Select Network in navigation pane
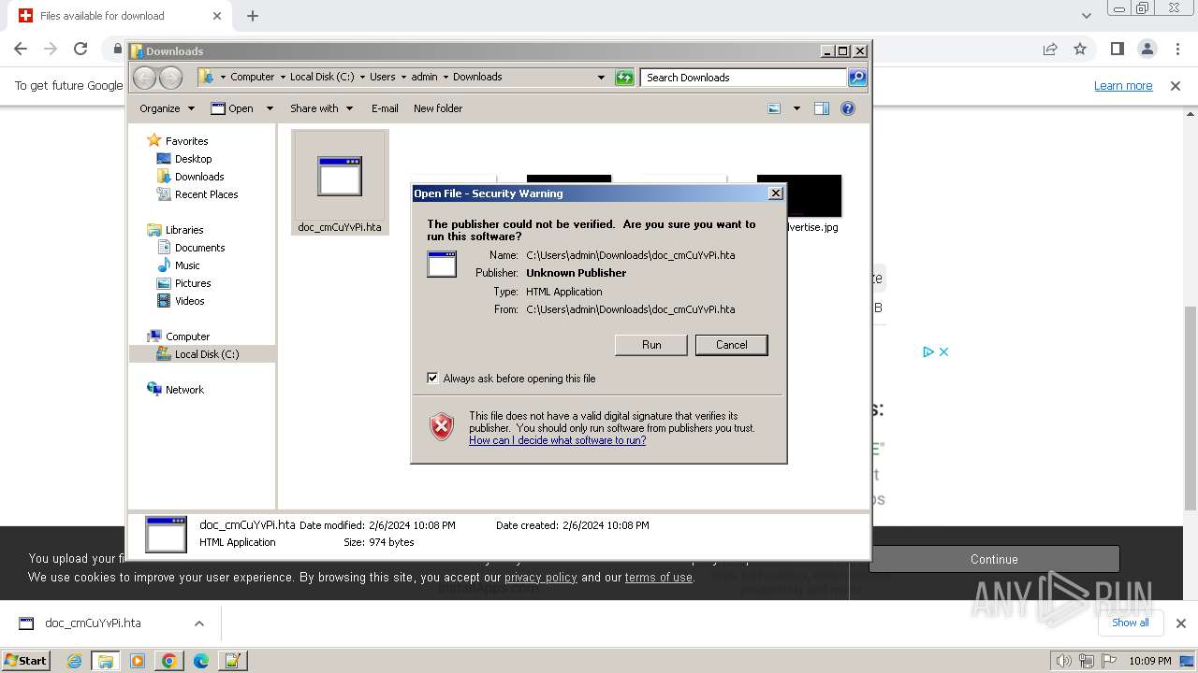 point(184,390)
